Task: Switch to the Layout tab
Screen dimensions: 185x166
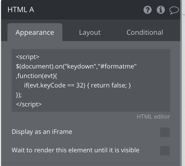Action: [x=90, y=32]
